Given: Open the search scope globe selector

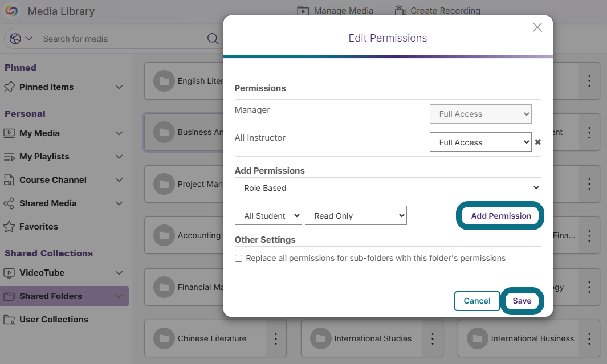Looking at the screenshot, I should [x=21, y=39].
